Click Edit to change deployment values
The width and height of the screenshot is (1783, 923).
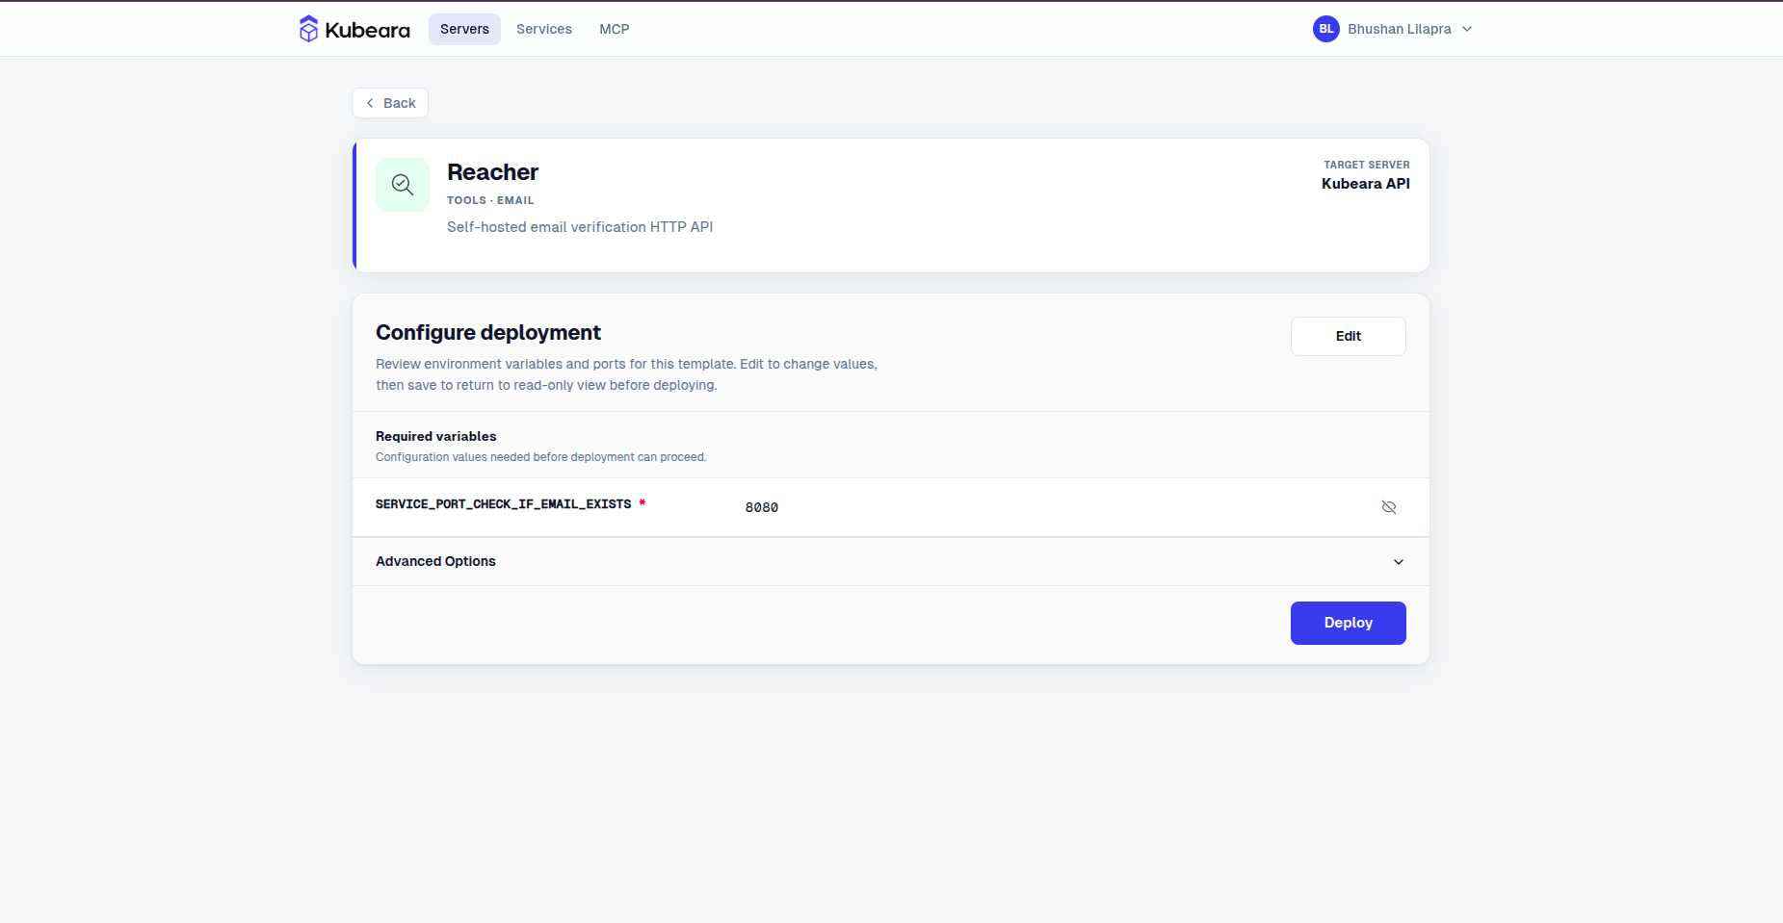pos(1349,336)
